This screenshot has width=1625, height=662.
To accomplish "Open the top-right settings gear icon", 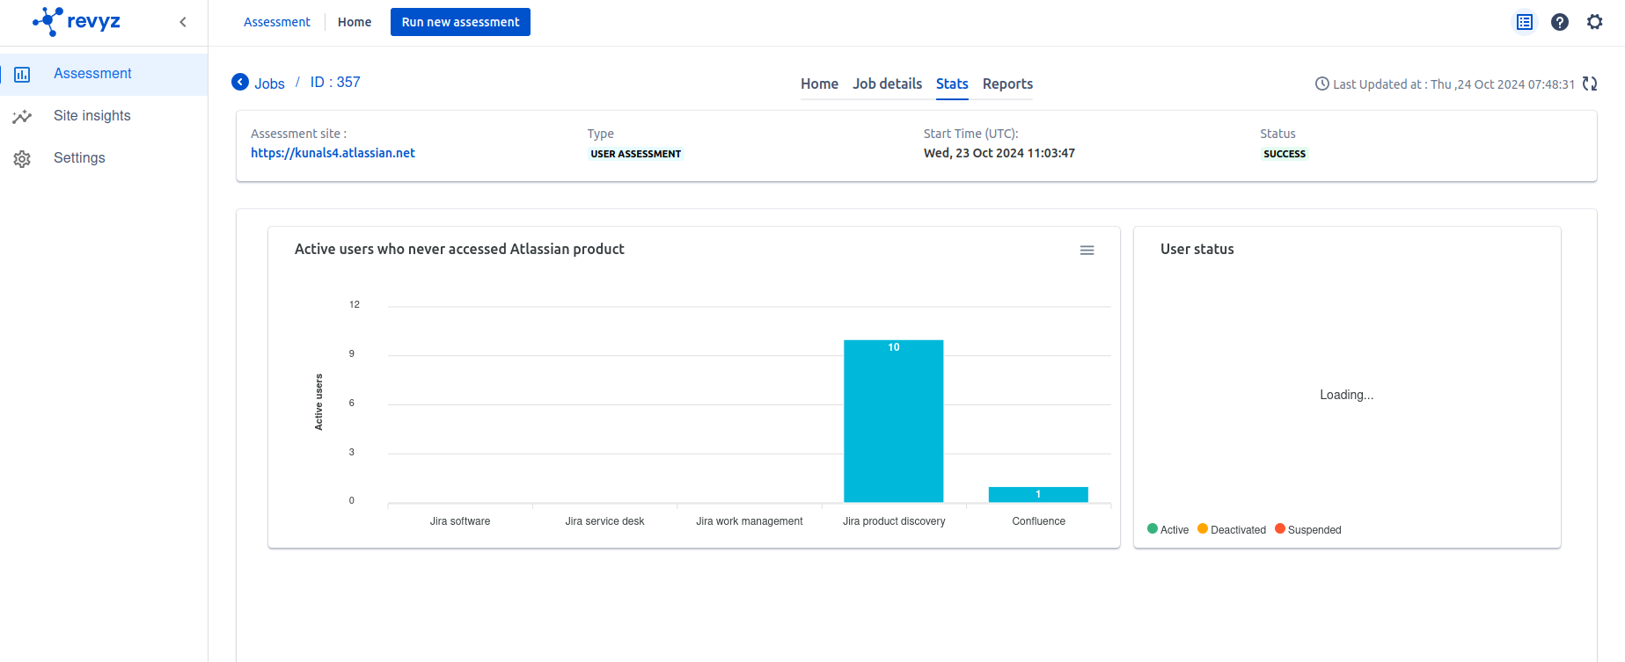I will pos(1595,22).
